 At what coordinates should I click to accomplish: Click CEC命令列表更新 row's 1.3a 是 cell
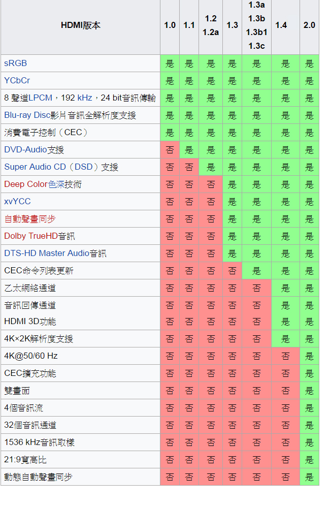point(257,271)
